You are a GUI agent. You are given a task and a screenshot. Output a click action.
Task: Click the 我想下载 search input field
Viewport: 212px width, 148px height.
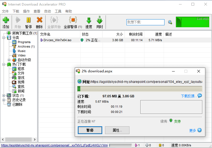pos(145,22)
